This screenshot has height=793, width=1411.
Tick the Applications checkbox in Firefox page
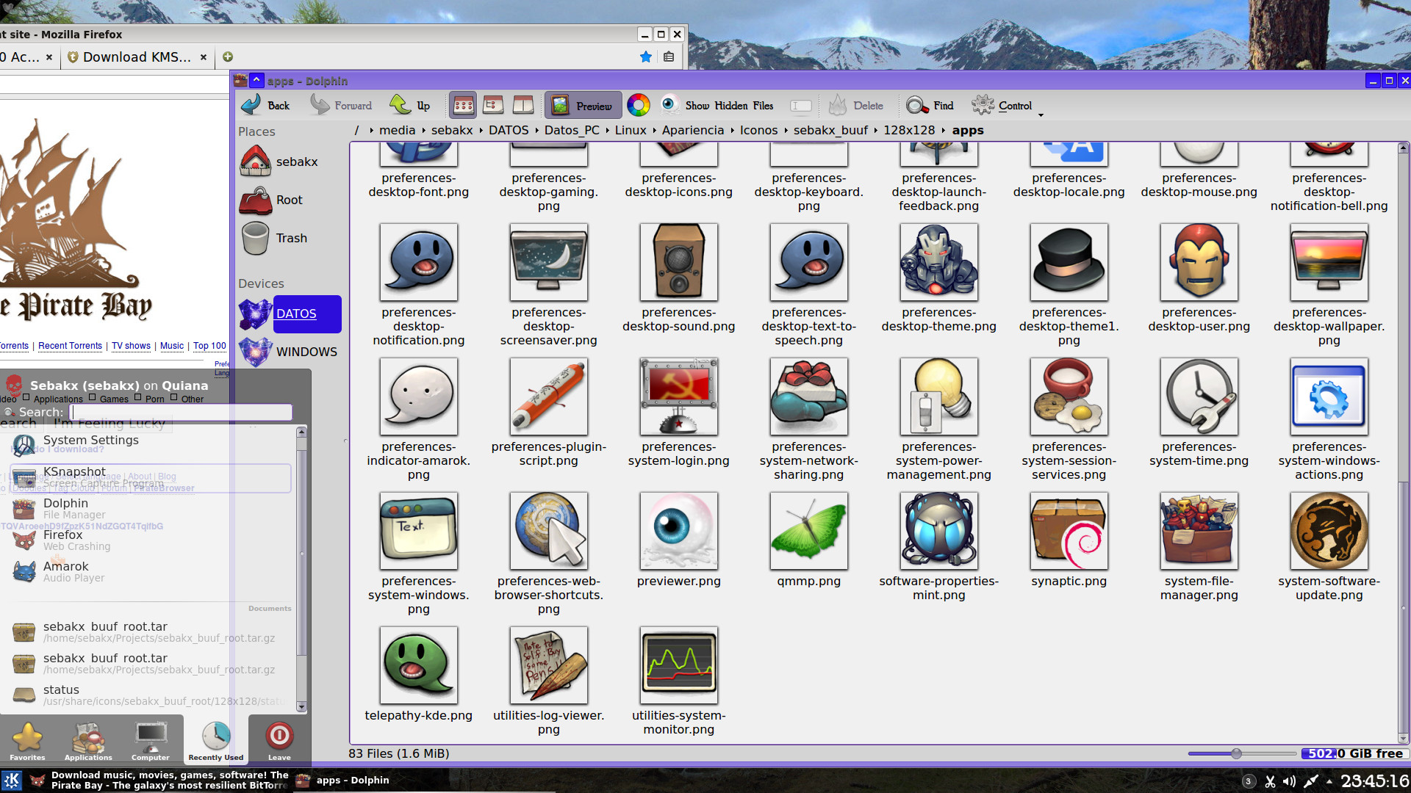coord(26,398)
